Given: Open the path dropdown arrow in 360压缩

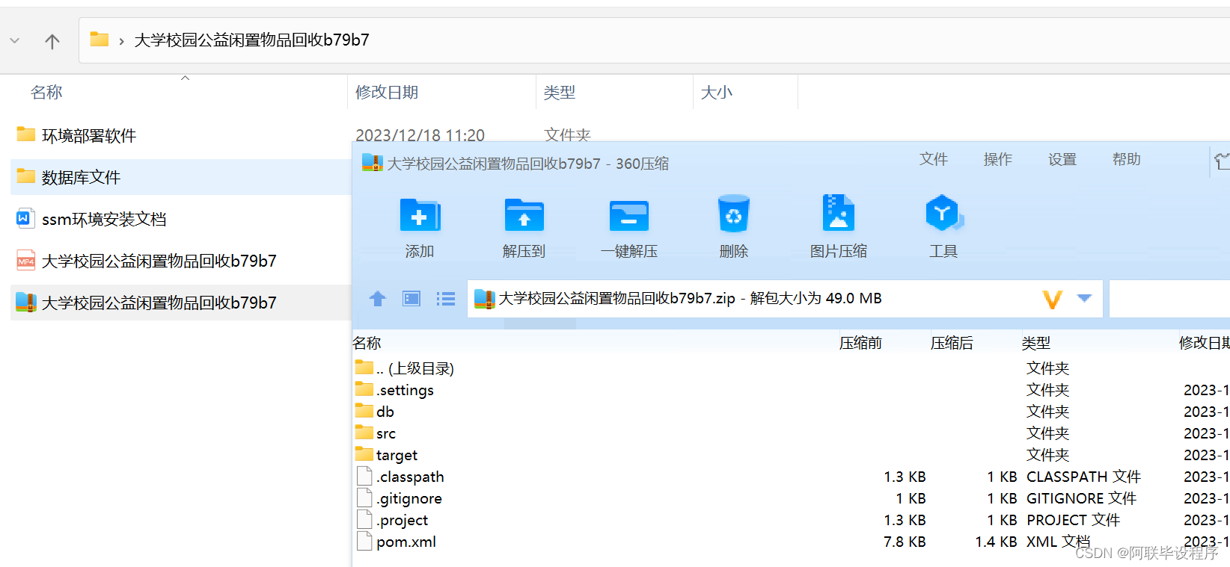Looking at the screenshot, I should [1084, 298].
